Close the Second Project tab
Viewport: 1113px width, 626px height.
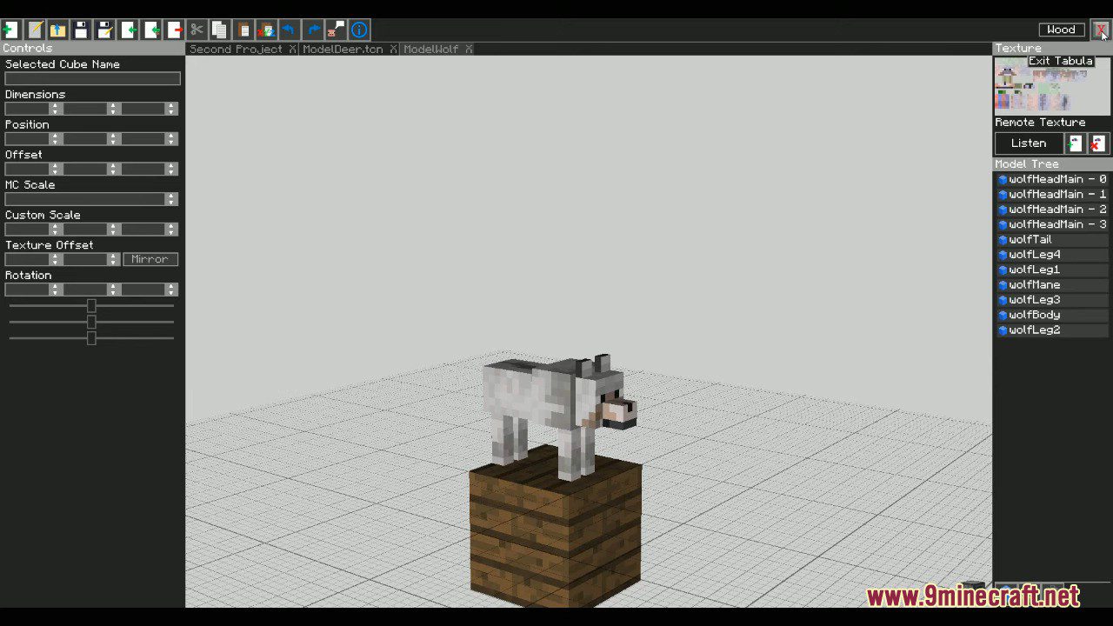pyautogui.click(x=293, y=49)
